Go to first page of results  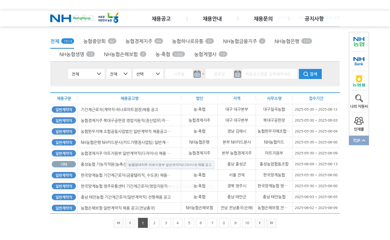pyautogui.click(x=119, y=223)
